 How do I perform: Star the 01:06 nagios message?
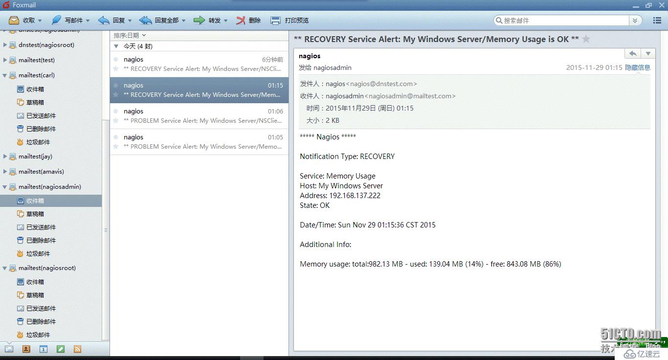pyautogui.click(x=116, y=121)
